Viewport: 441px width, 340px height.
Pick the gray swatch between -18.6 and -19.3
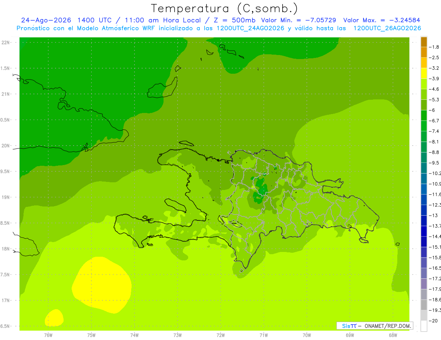(424, 305)
